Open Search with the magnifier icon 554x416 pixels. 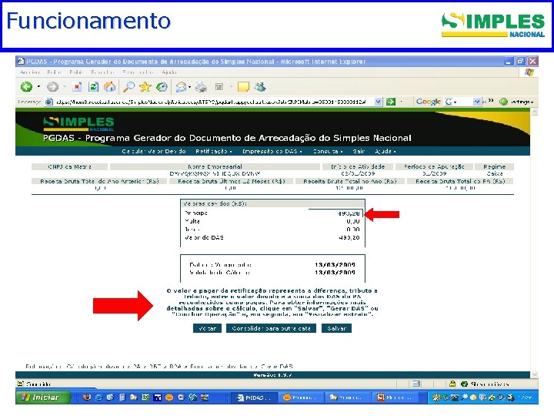(128, 86)
